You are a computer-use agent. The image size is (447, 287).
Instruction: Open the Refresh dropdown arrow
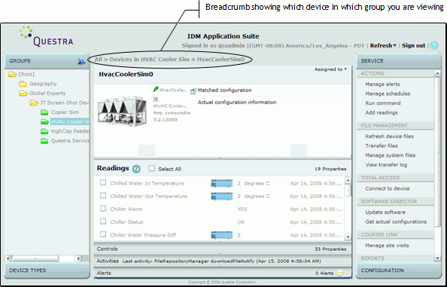click(394, 46)
